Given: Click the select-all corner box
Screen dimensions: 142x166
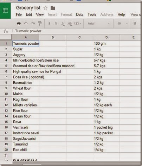Looking at the screenshot, I should tap(6, 37).
